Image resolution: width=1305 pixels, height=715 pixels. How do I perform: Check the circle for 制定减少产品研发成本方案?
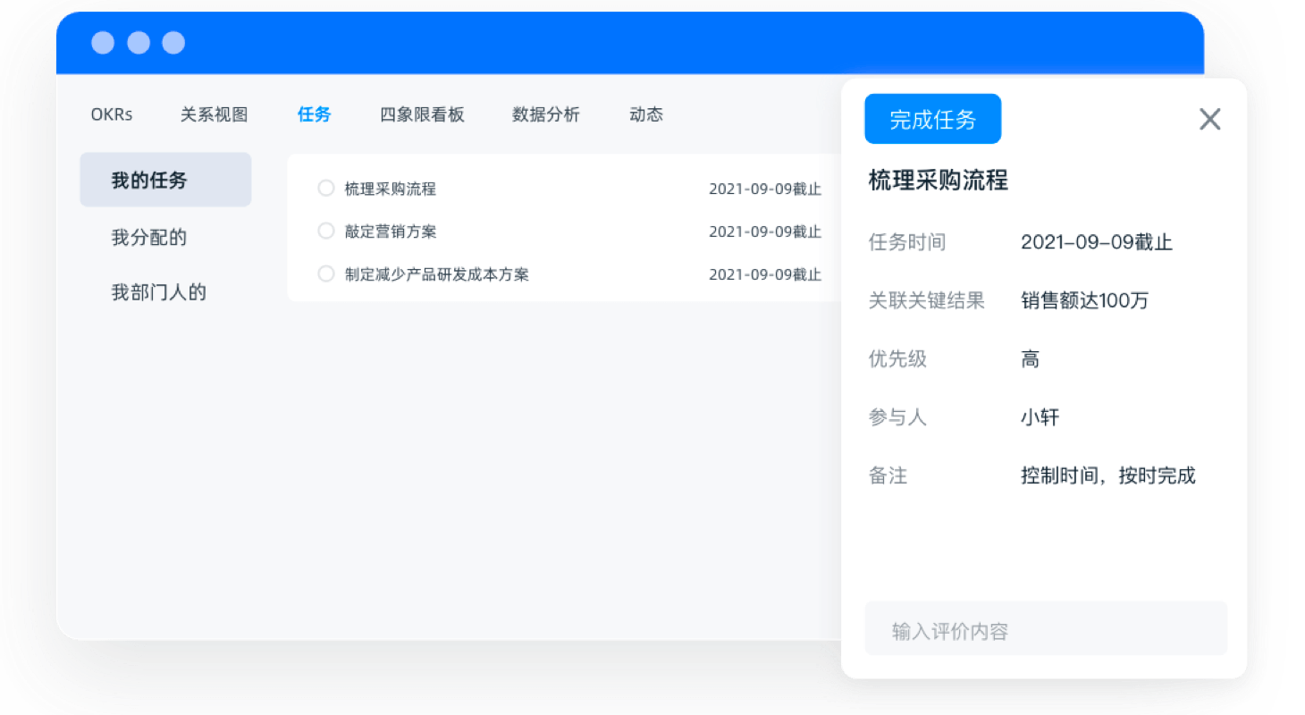326,274
